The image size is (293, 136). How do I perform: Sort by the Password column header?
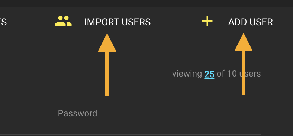click(x=78, y=113)
